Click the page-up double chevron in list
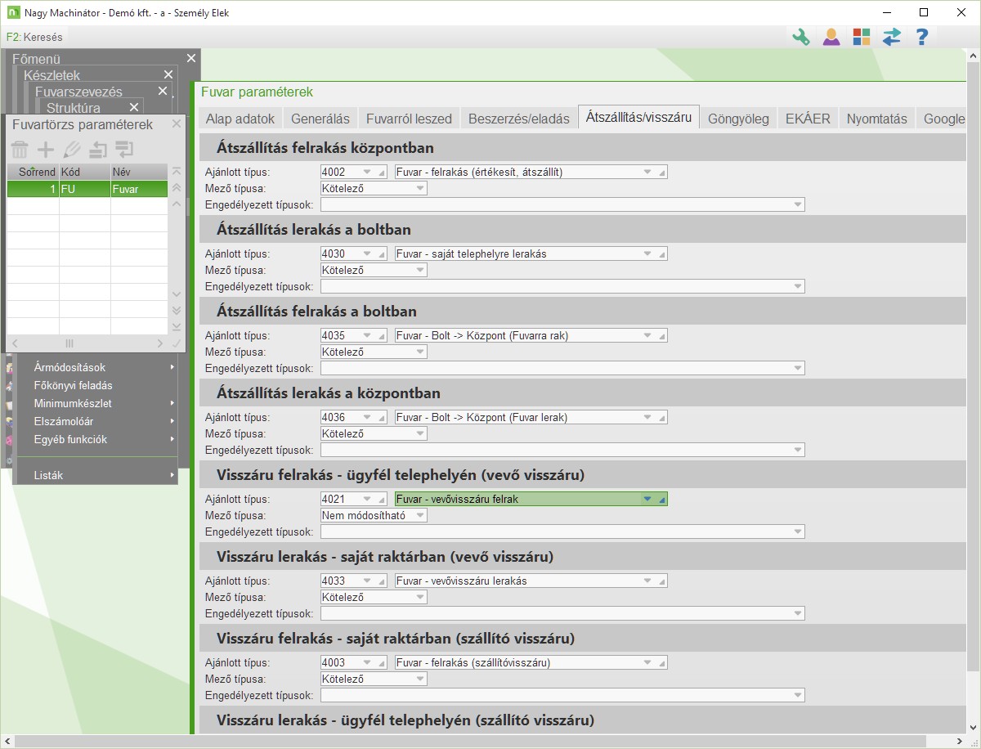This screenshot has height=749, width=981. pos(177,188)
